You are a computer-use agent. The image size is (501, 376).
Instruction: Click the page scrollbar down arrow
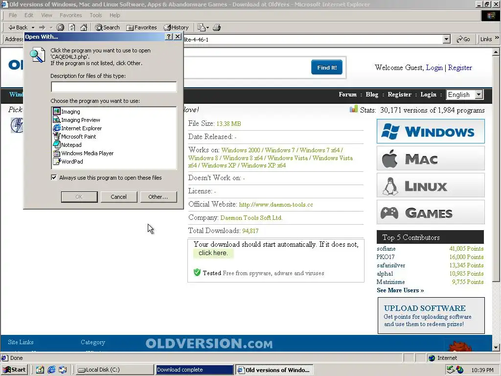[496, 347]
